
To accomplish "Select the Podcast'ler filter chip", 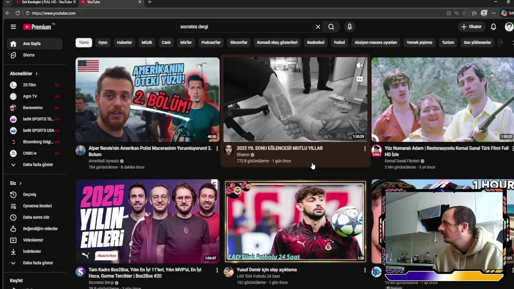I will click(211, 43).
